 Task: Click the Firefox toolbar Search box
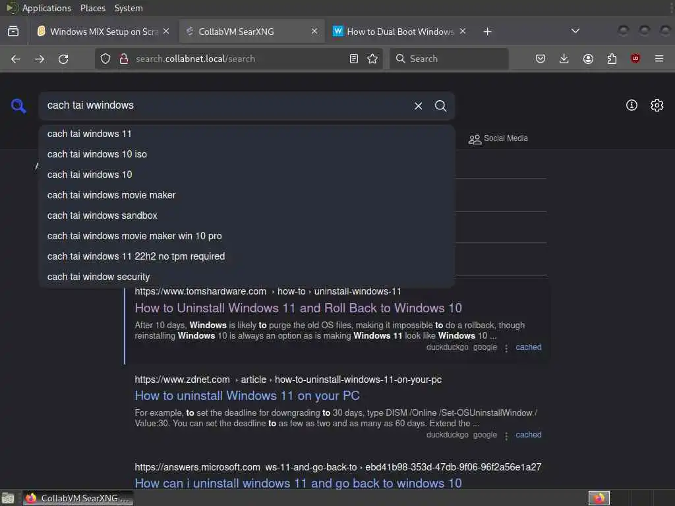(x=449, y=59)
